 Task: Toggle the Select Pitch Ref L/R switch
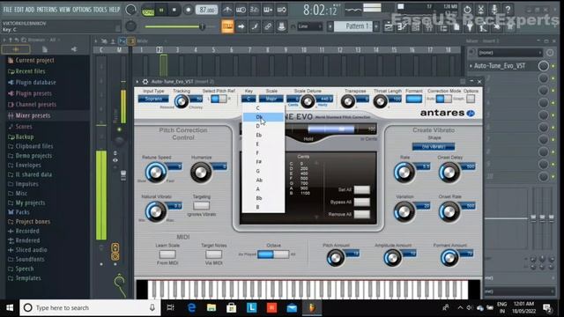coord(219,99)
